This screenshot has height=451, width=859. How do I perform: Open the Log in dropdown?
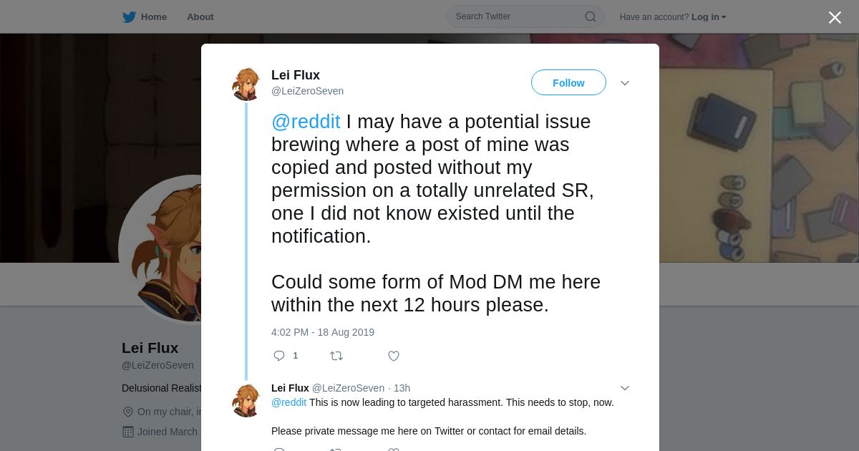[708, 17]
